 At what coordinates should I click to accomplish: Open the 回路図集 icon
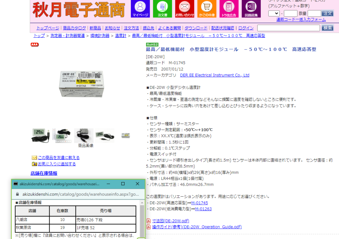click(251, 9)
